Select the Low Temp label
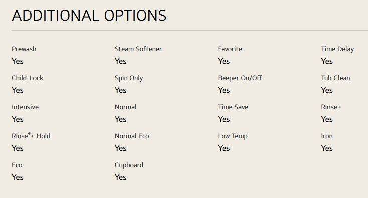Screen dimensions: 368x198 (233, 136)
